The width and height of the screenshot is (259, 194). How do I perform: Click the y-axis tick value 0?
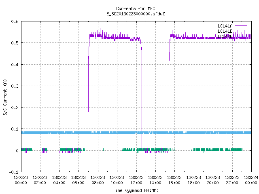17,151
